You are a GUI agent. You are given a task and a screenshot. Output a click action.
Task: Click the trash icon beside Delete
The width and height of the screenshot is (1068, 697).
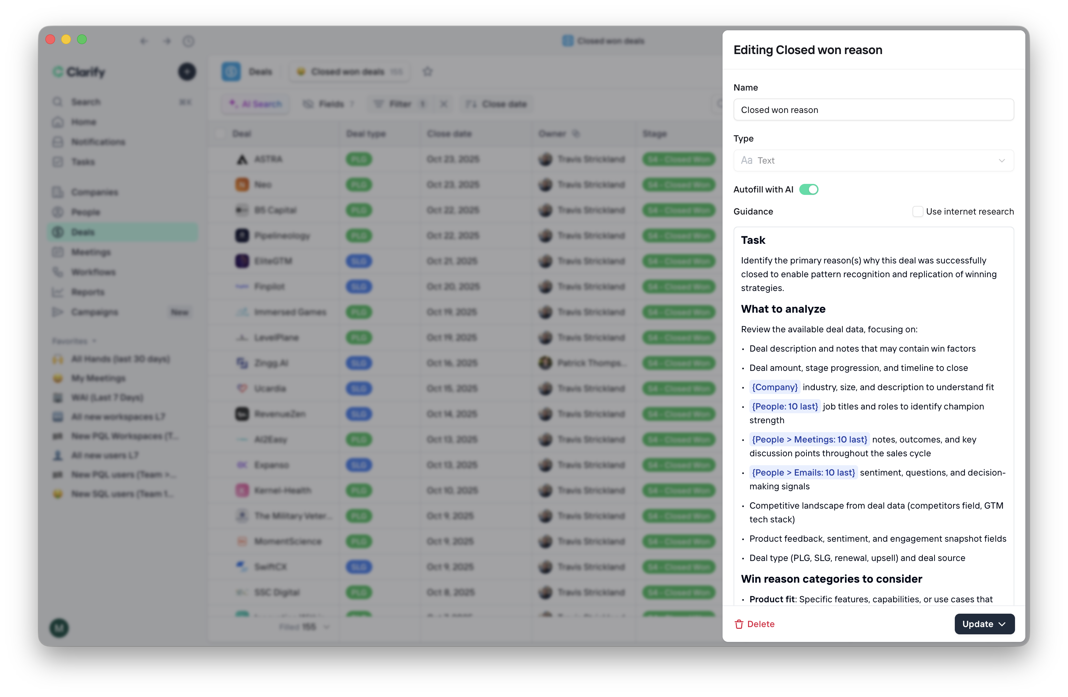739,624
